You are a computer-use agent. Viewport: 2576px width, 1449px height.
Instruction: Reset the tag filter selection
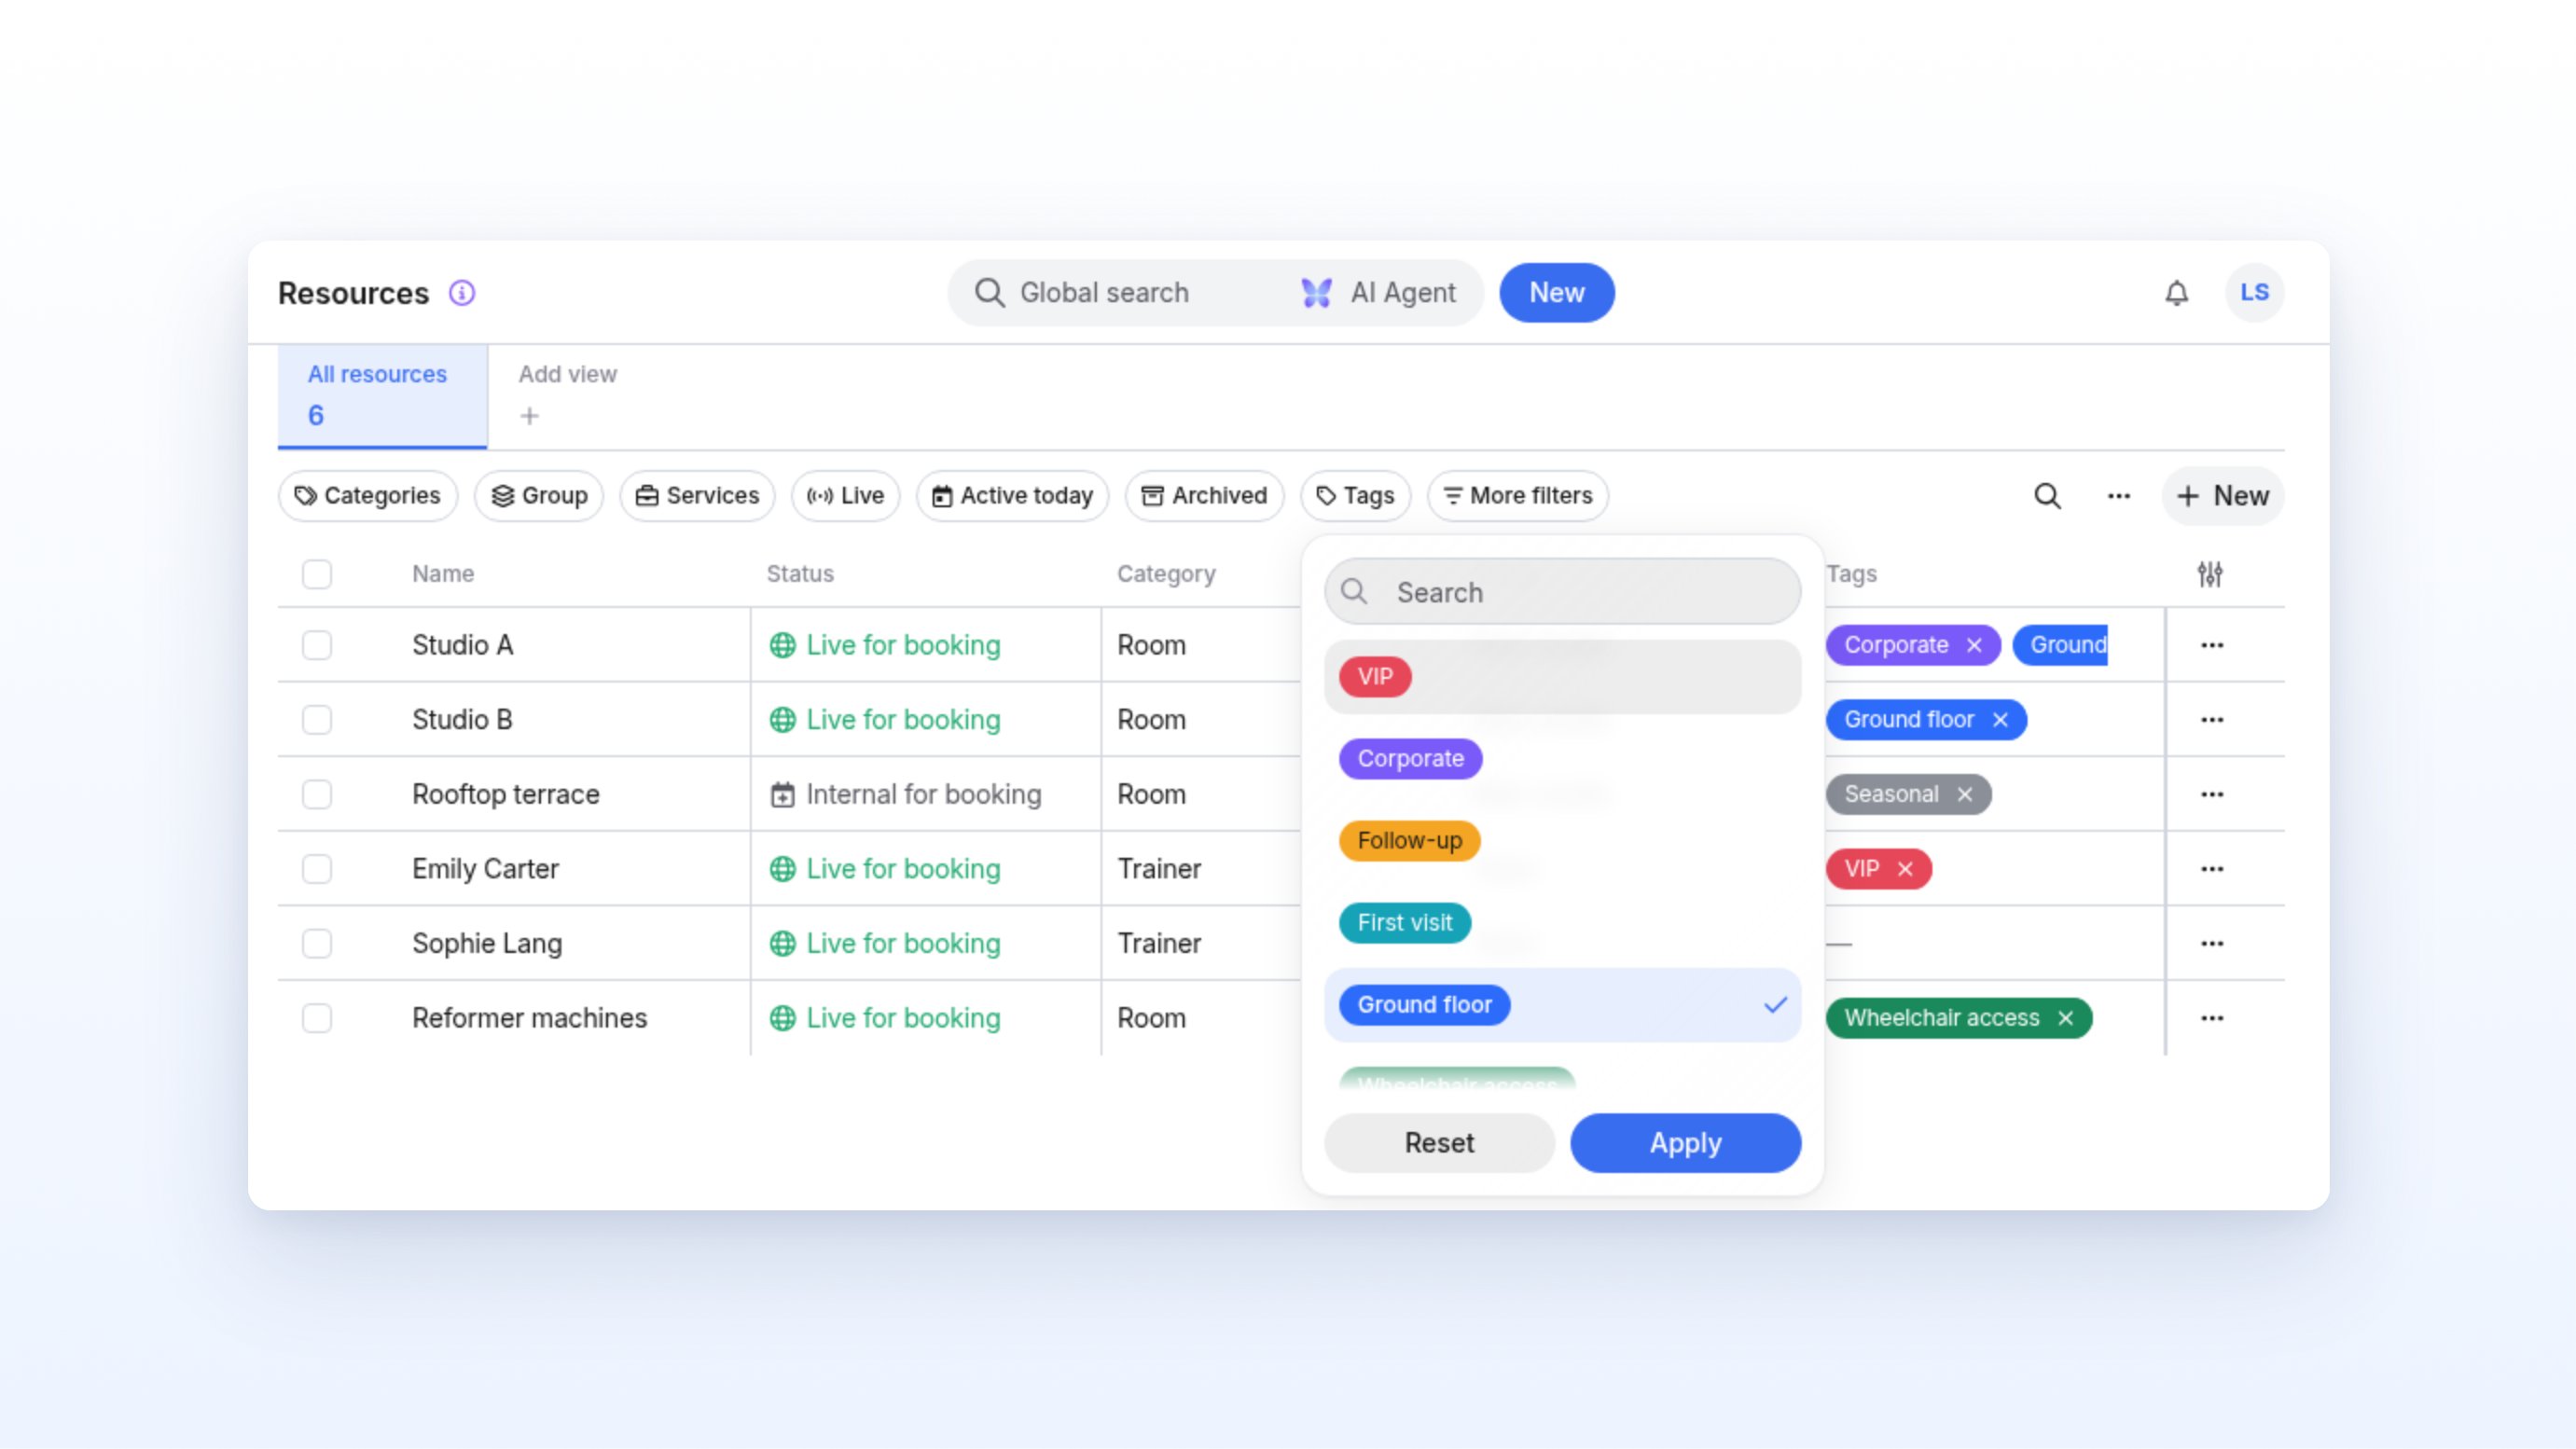point(1439,1143)
